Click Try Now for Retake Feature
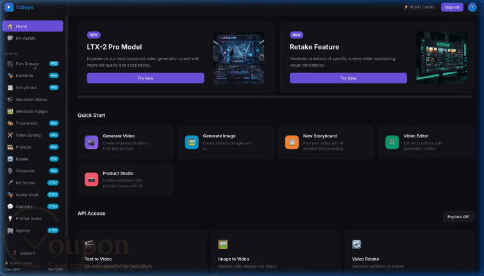 point(348,78)
